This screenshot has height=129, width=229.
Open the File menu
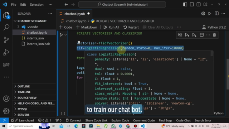click(14, 5)
